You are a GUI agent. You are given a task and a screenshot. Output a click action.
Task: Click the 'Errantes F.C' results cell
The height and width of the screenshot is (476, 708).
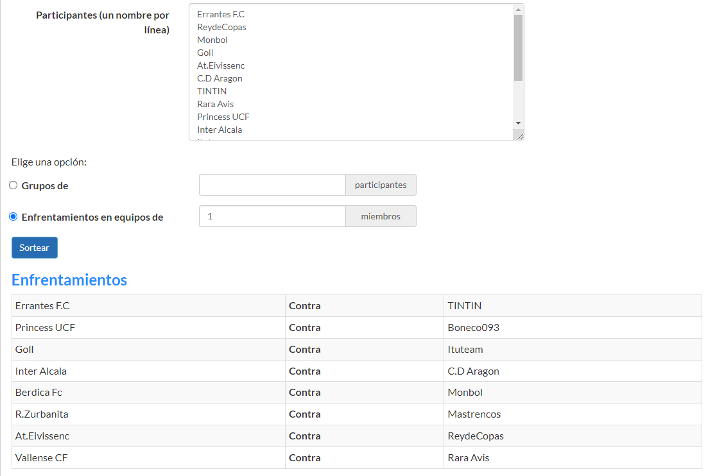pos(148,306)
